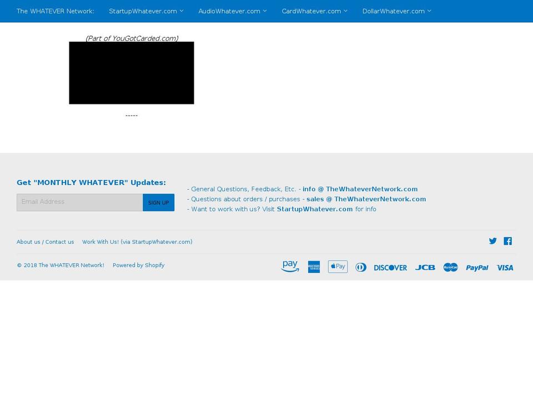Image resolution: width=533 pixels, height=400 pixels.
Task: Click the Apple Pay payment icon
Action: point(338,267)
